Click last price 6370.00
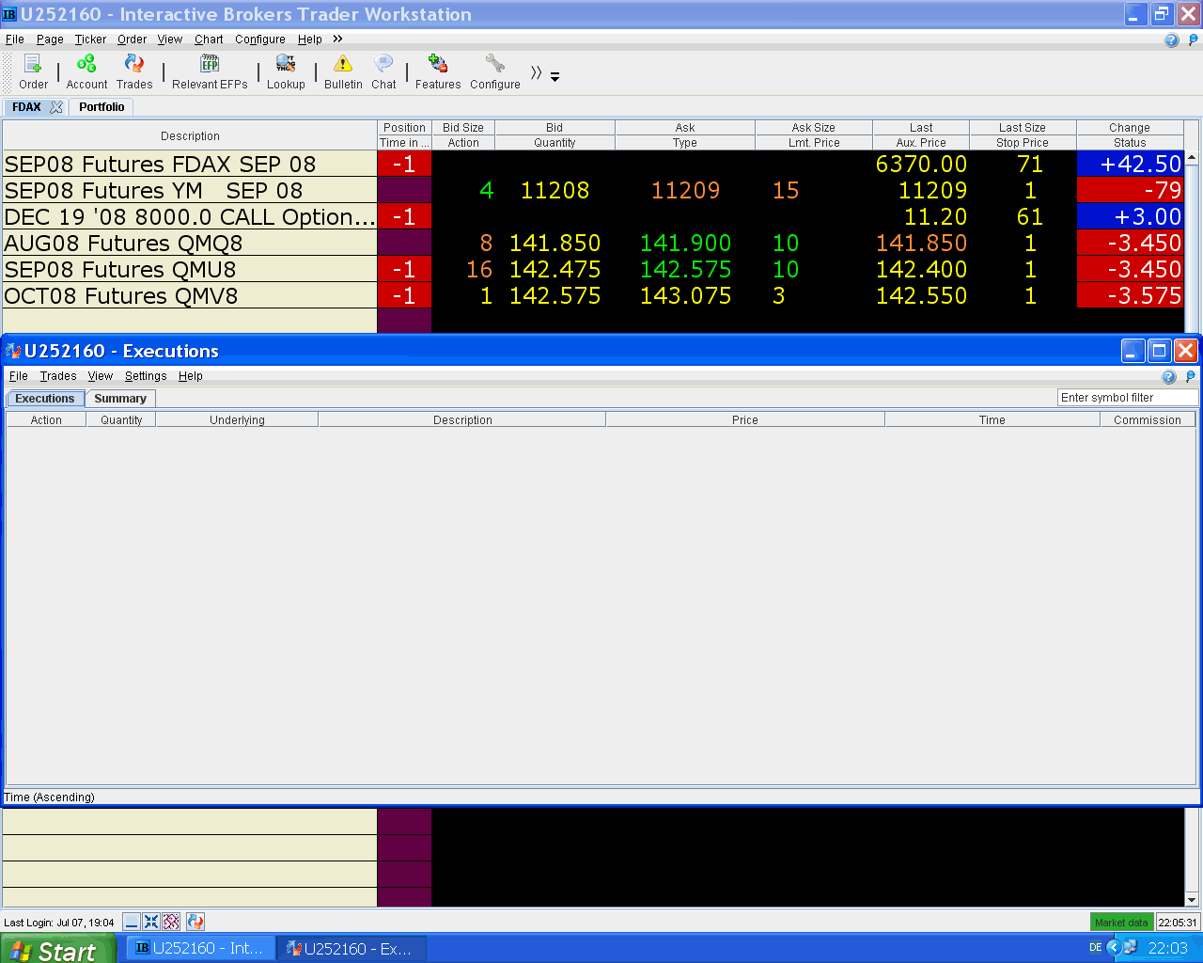Image resolution: width=1203 pixels, height=963 pixels. [921, 164]
